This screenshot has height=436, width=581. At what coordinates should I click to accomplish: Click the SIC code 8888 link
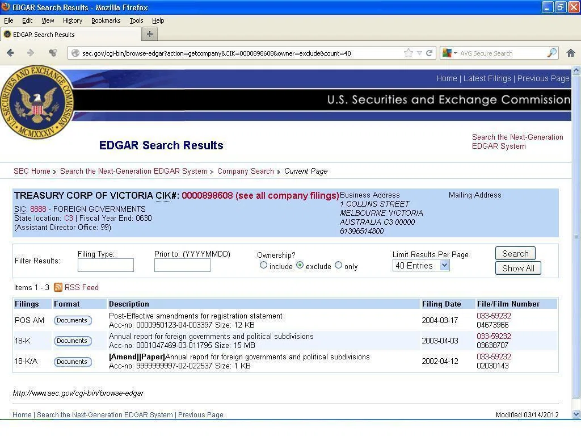38,209
